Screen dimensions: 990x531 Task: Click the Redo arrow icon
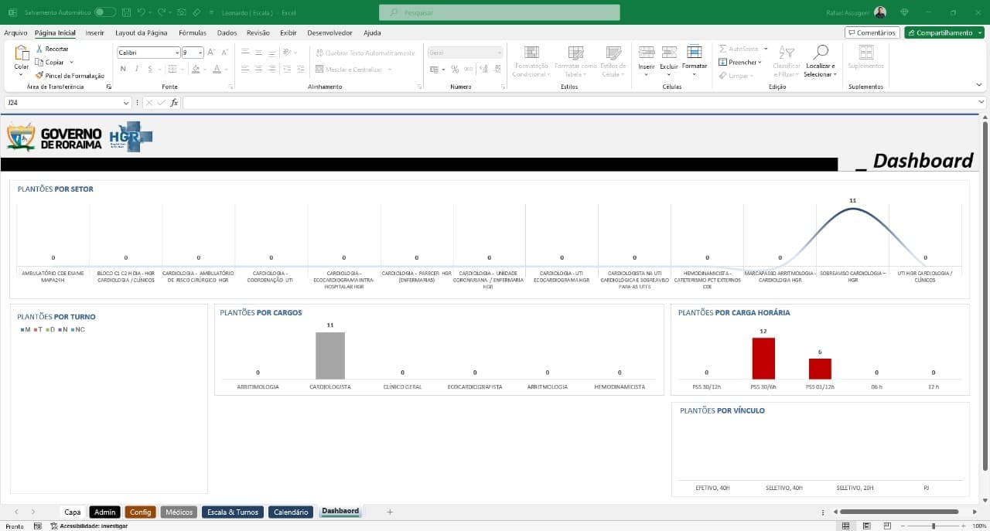tap(161, 12)
